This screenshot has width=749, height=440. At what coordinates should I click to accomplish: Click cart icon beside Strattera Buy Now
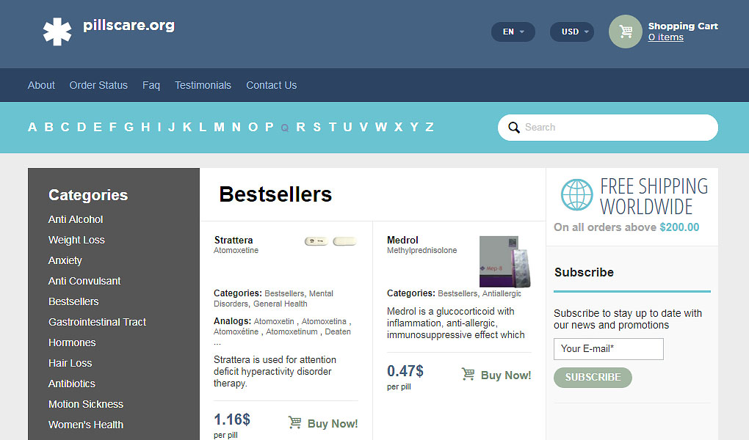294,422
